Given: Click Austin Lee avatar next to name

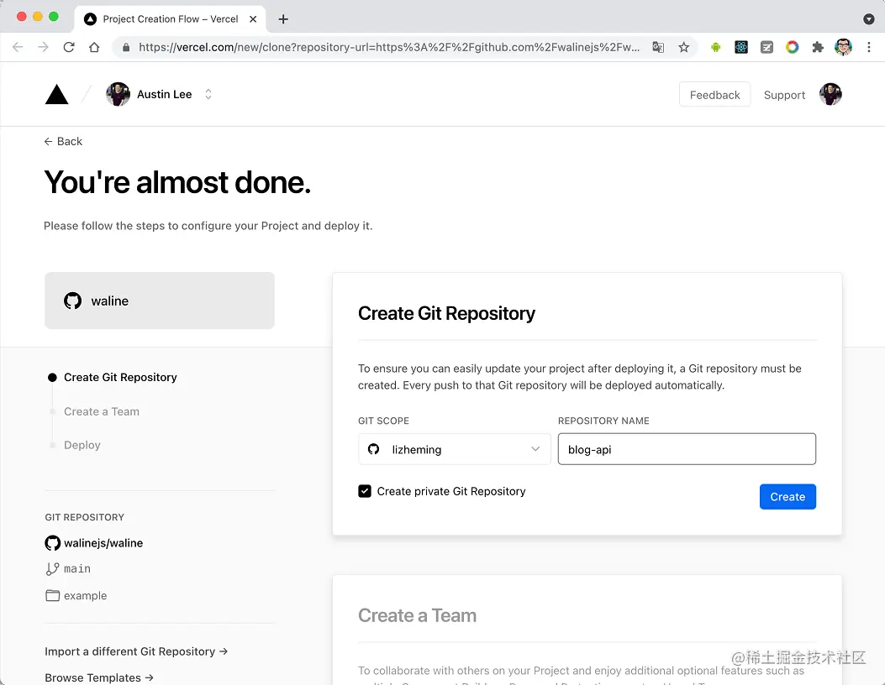Looking at the screenshot, I should 118,94.
